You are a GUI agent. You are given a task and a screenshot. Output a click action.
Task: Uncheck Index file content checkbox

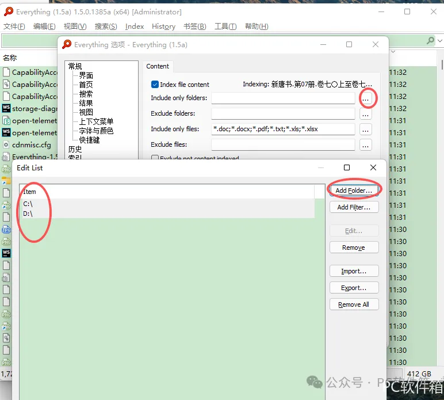(x=155, y=85)
